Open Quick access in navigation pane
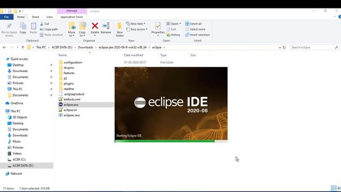Screen dimensions: 341x192 pos(19,59)
